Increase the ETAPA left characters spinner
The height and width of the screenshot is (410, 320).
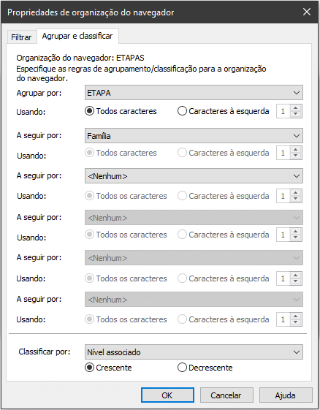(296, 108)
